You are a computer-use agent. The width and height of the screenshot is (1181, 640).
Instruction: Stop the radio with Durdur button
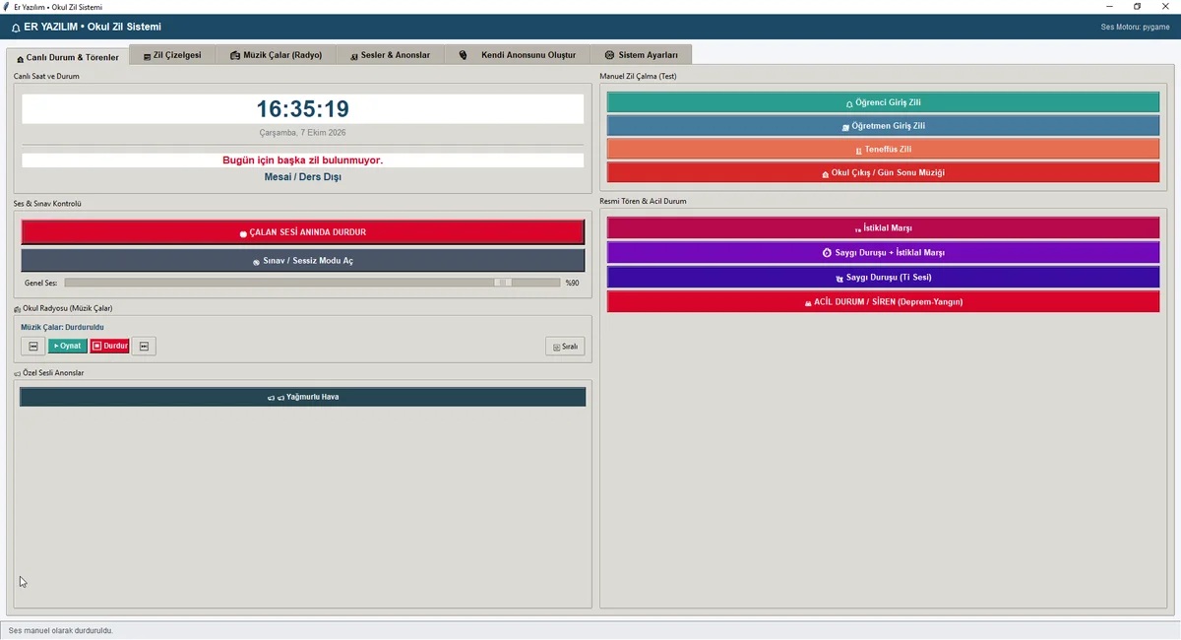pyautogui.click(x=110, y=346)
